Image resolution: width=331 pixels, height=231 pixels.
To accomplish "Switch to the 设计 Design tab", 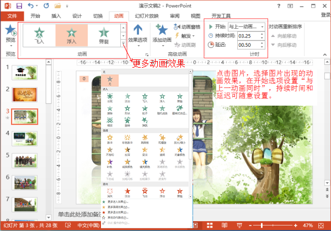I will [x=77, y=16].
